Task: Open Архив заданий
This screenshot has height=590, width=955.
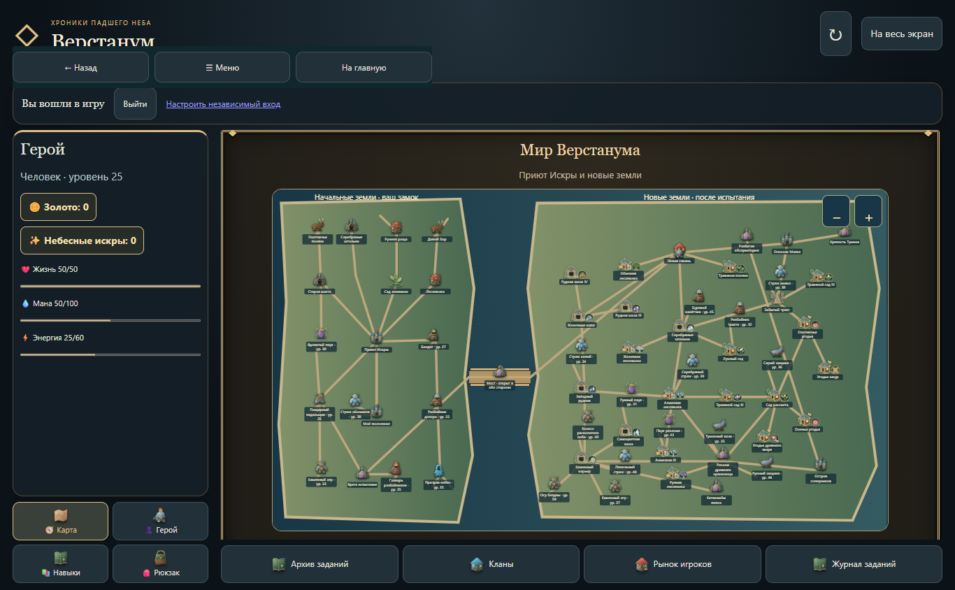Action: click(310, 564)
